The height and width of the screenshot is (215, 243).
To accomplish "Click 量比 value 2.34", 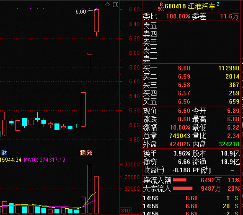I will 233,136.
